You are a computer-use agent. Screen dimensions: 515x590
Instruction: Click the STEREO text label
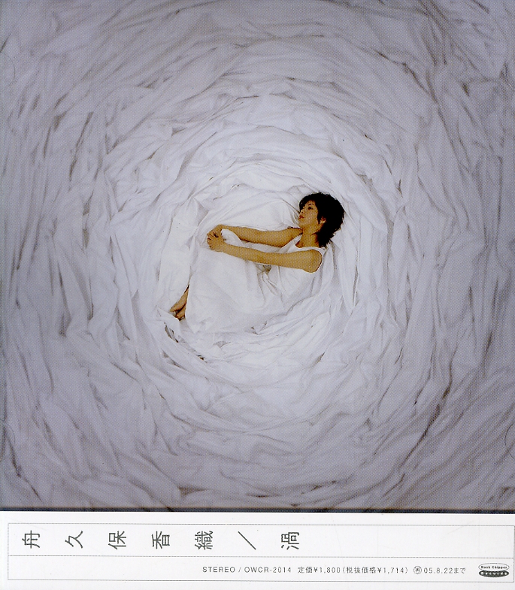(x=220, y=571)
